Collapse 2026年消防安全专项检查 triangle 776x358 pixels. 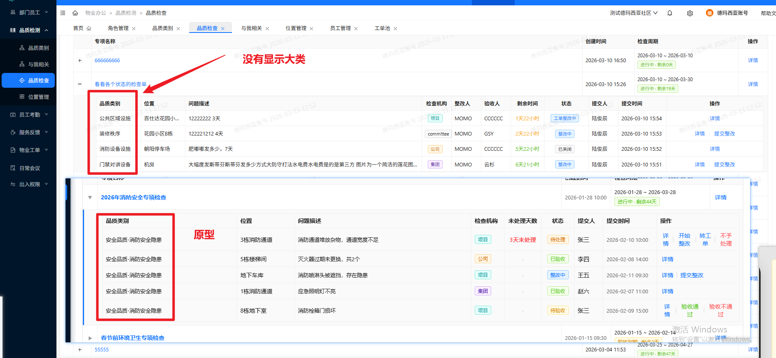pyautogui.click(x=90, y=197)
